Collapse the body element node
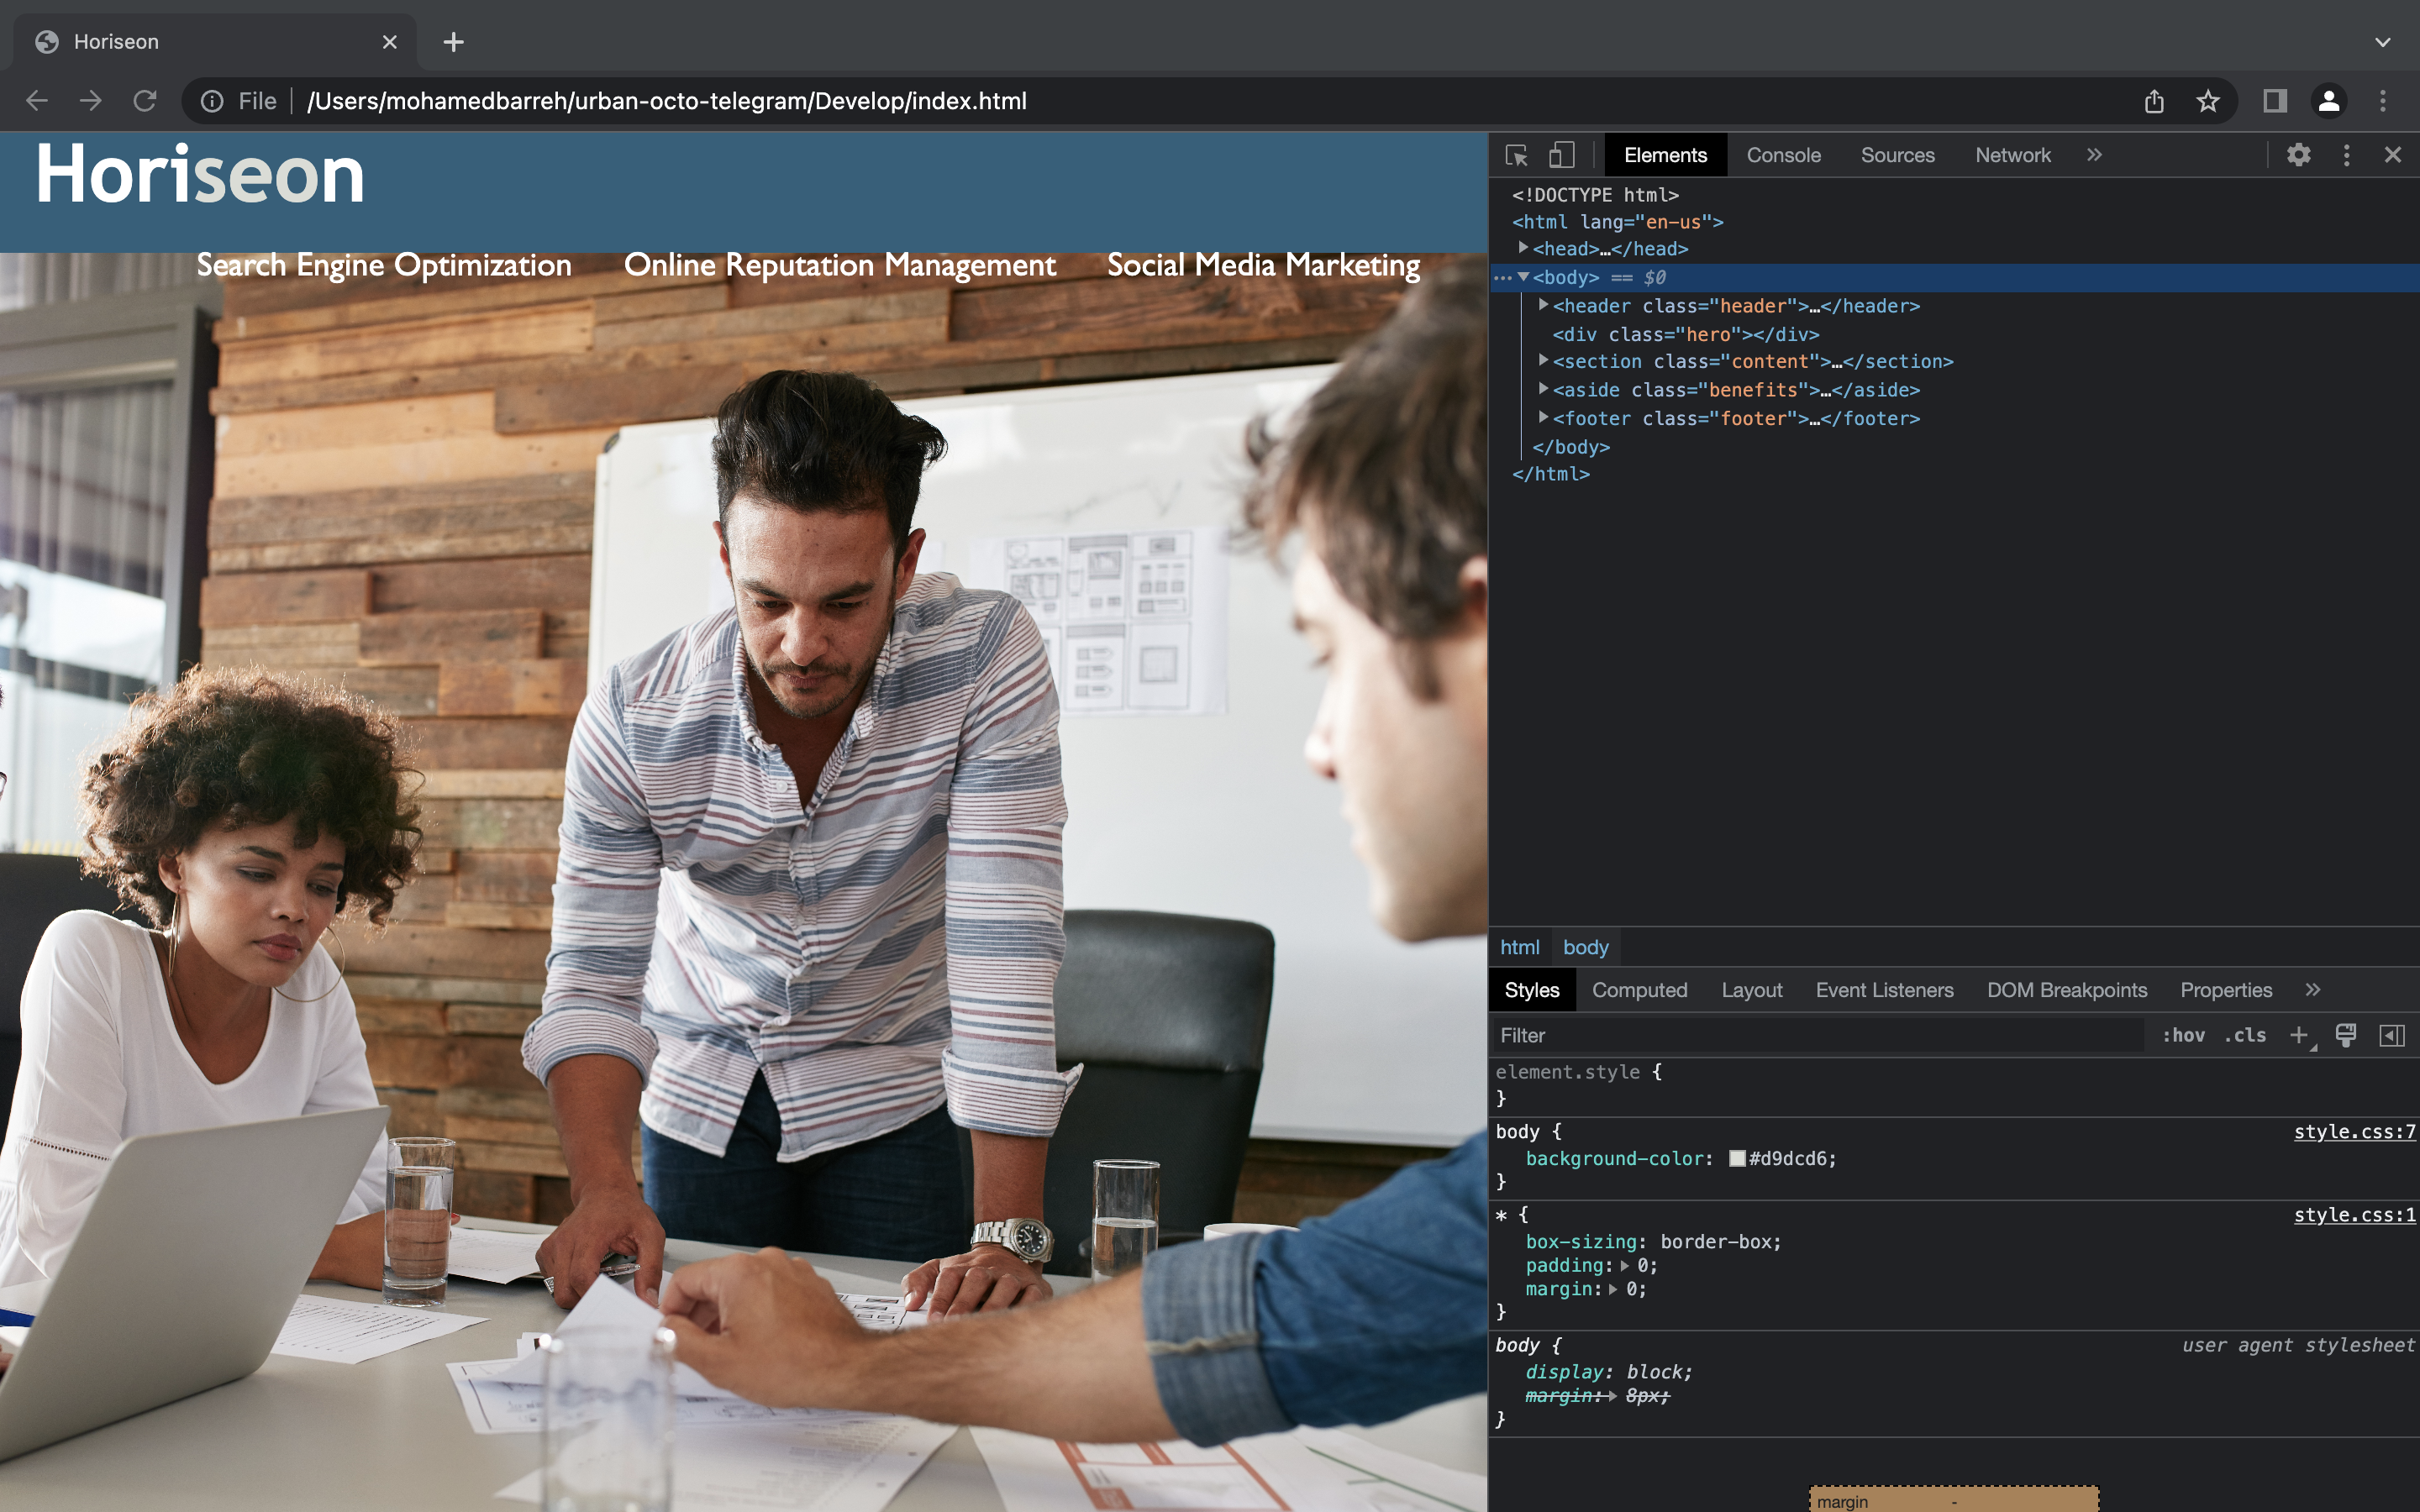Screen dimensions: 2420x1512 pos(1523,277)
